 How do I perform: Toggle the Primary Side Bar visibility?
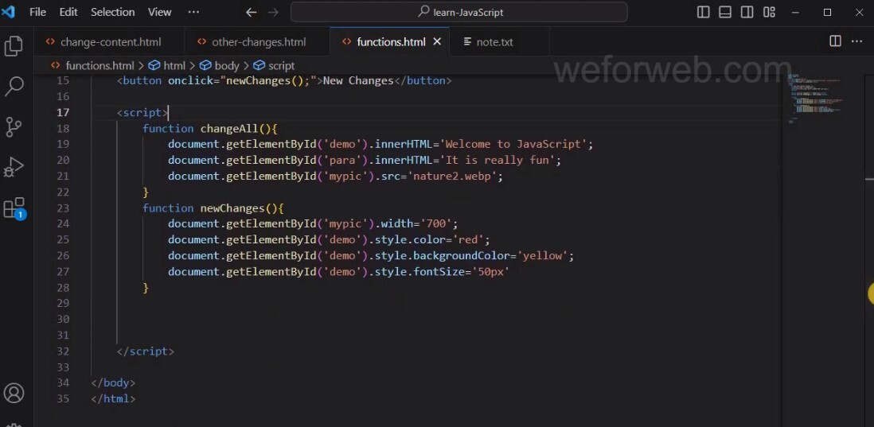(x=704, y=12)
